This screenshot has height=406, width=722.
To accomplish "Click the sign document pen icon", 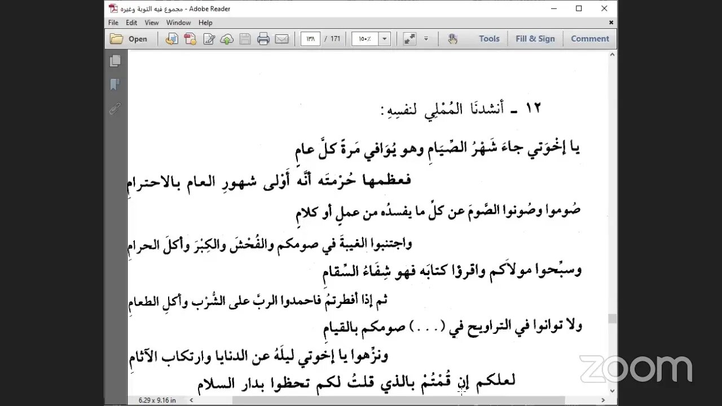I will [x=209, y=39].
